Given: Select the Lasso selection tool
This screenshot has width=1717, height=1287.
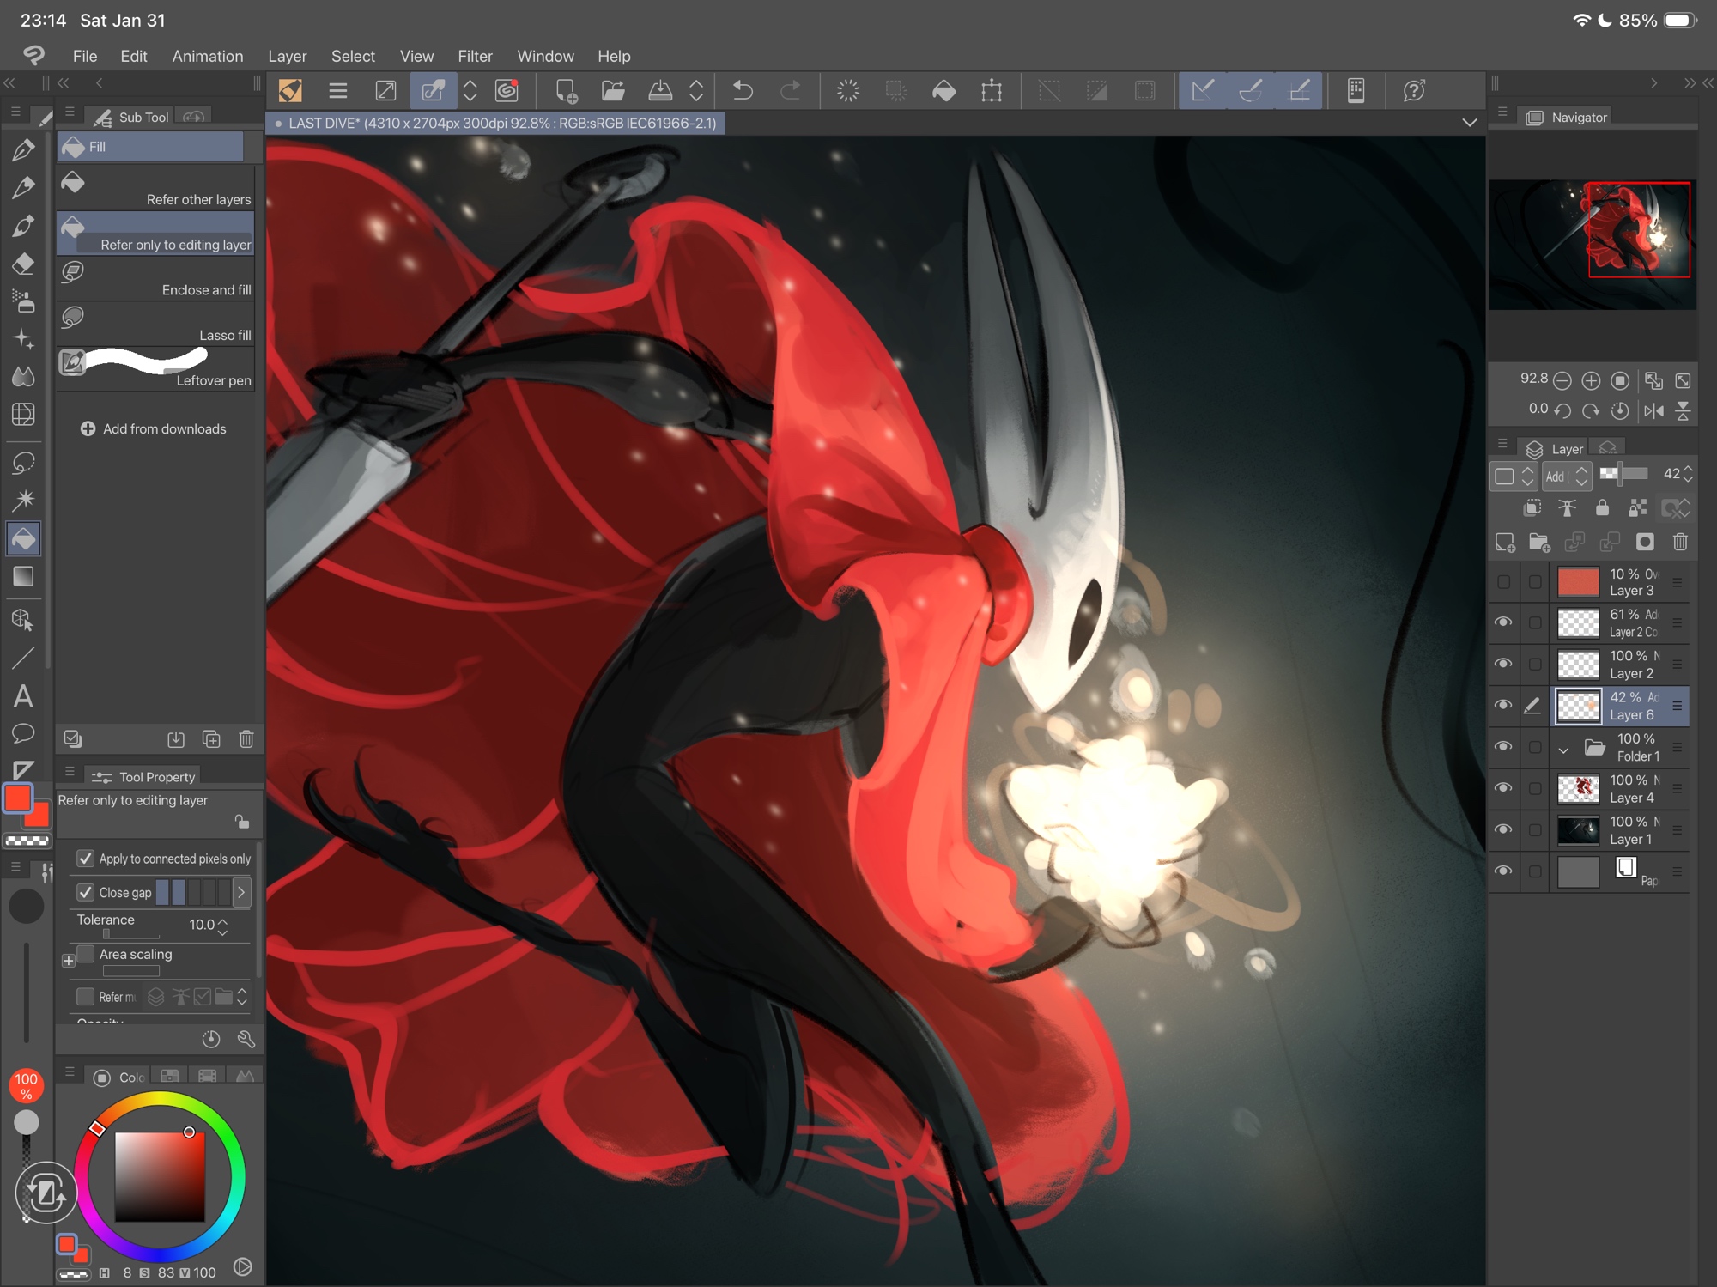Looking at the screenshot, I should point(23,463).
